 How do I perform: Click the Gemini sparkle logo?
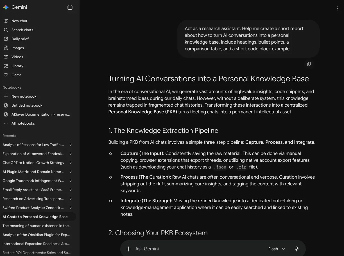[x=6, y=7]
